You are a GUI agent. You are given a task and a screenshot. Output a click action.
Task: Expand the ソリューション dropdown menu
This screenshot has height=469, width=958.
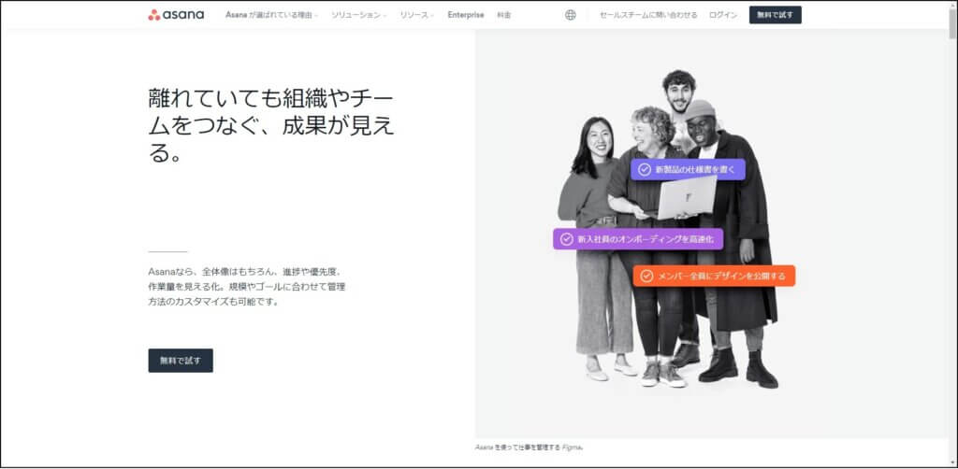click(358, 15)
